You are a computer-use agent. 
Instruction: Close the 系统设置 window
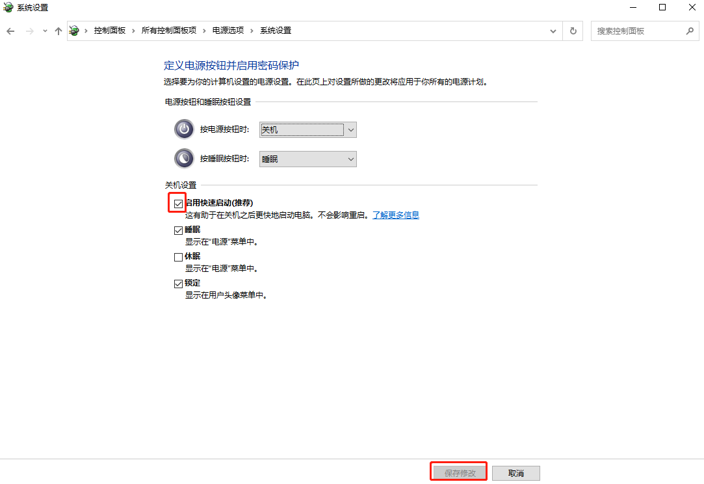692,7
